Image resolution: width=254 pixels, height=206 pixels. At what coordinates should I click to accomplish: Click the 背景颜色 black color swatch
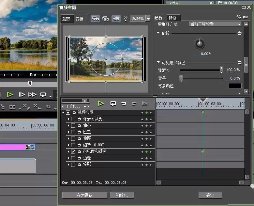(235, 86)
